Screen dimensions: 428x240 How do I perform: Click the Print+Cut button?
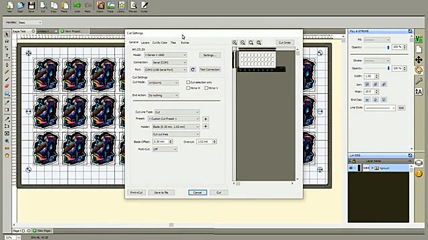pos(136,193)
